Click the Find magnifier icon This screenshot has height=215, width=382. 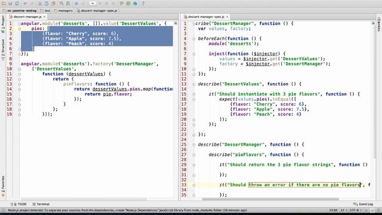pyautogui.click(x=61, y=4)
